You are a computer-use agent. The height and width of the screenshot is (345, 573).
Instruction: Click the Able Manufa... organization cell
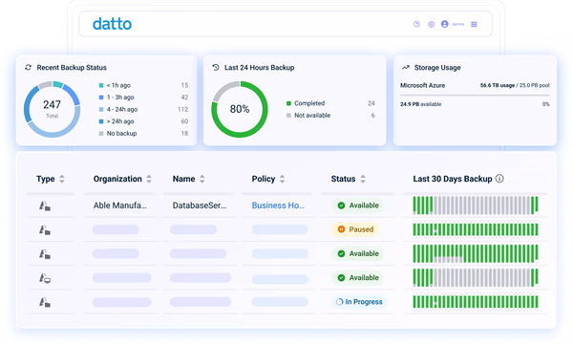[120, 205]
